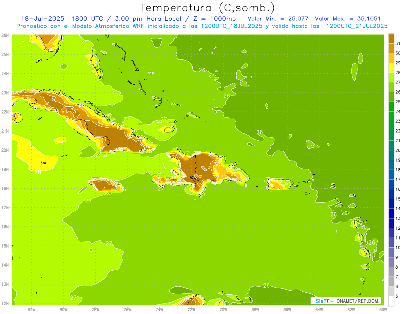Click the "70W" longitude axis label
407x314 pixels.
(223, 310)
